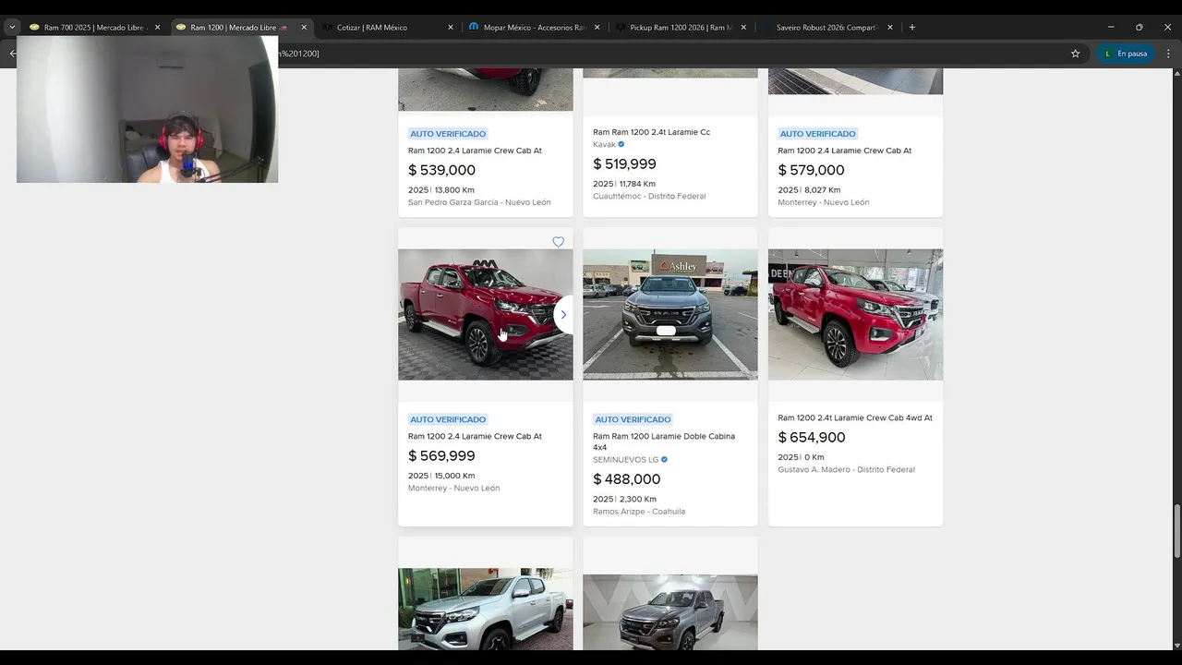The image size is (1182, 665).
Task: Click Ramos Arizpe - Coahuila location text
Action: pos(639,512)
